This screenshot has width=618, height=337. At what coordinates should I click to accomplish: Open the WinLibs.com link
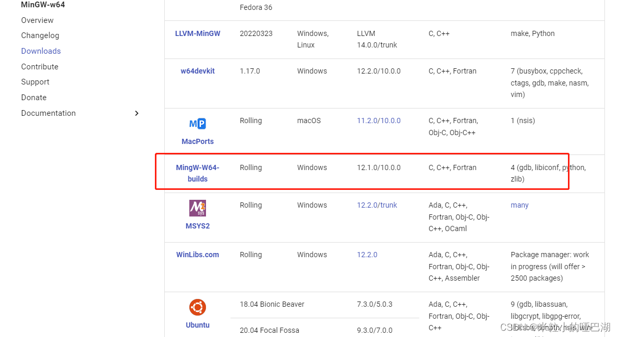click(x=198, y=255)
